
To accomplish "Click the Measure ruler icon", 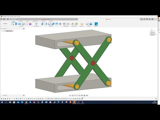I will [82, 24].
